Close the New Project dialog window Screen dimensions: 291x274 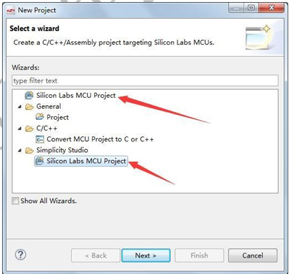[271, 8]
